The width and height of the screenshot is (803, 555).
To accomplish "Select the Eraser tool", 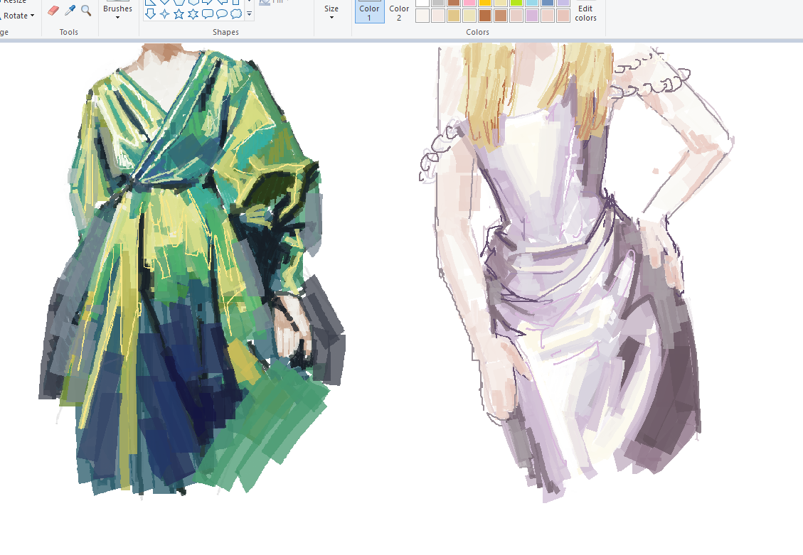I will coord(53,11).
